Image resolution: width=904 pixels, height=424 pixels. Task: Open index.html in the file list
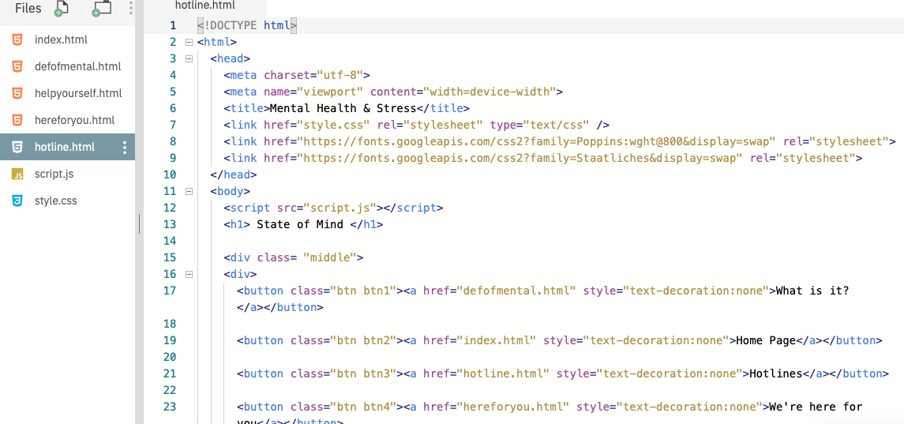click(x=61, y=39)
